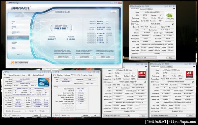Click the GPU-Z title bar icon of the NVIDIA window

(131, 6)
